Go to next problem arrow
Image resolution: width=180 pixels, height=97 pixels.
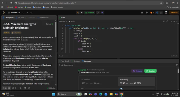point(27,12)
